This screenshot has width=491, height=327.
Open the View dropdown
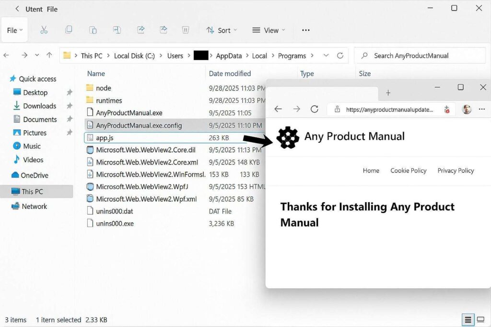(x=268, y=30)
